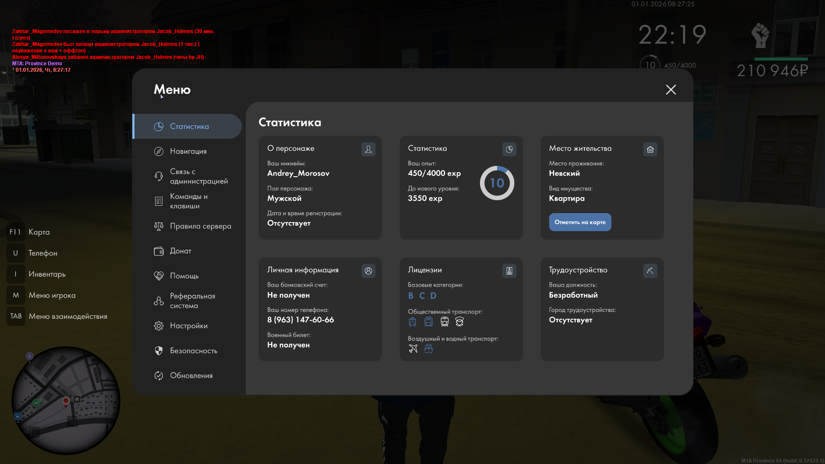
Task: Click the first bus transport license icon
Action: pyautogui.click(x=412, y=321)
